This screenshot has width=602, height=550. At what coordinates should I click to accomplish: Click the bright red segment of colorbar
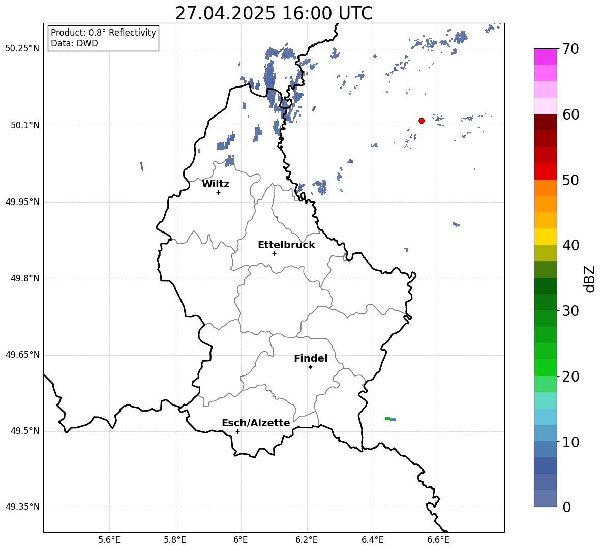tap(545, 171)
